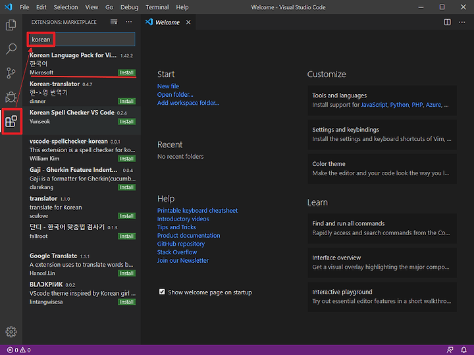
Task: Install Korean Language Pack extension
Action: 126,72
